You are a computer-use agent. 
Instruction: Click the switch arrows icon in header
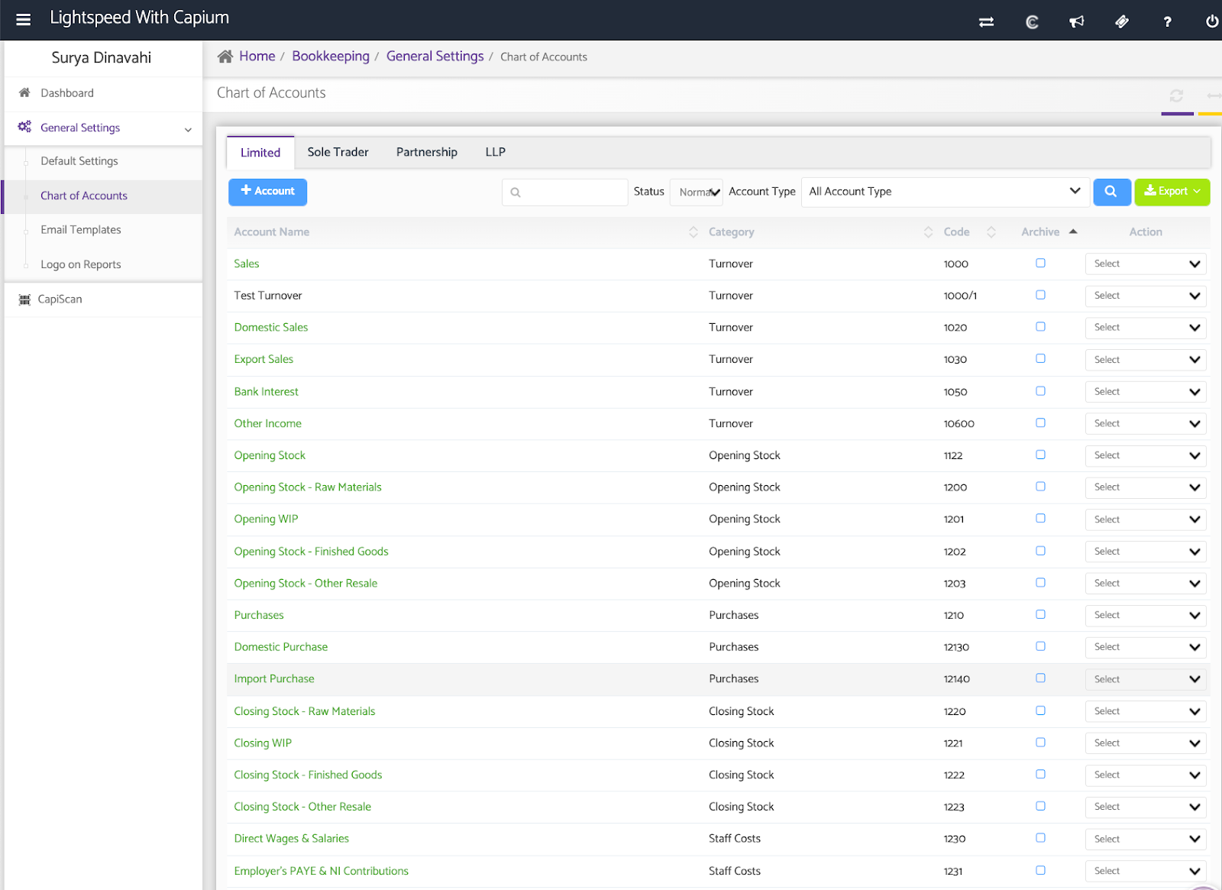(987, 21)
